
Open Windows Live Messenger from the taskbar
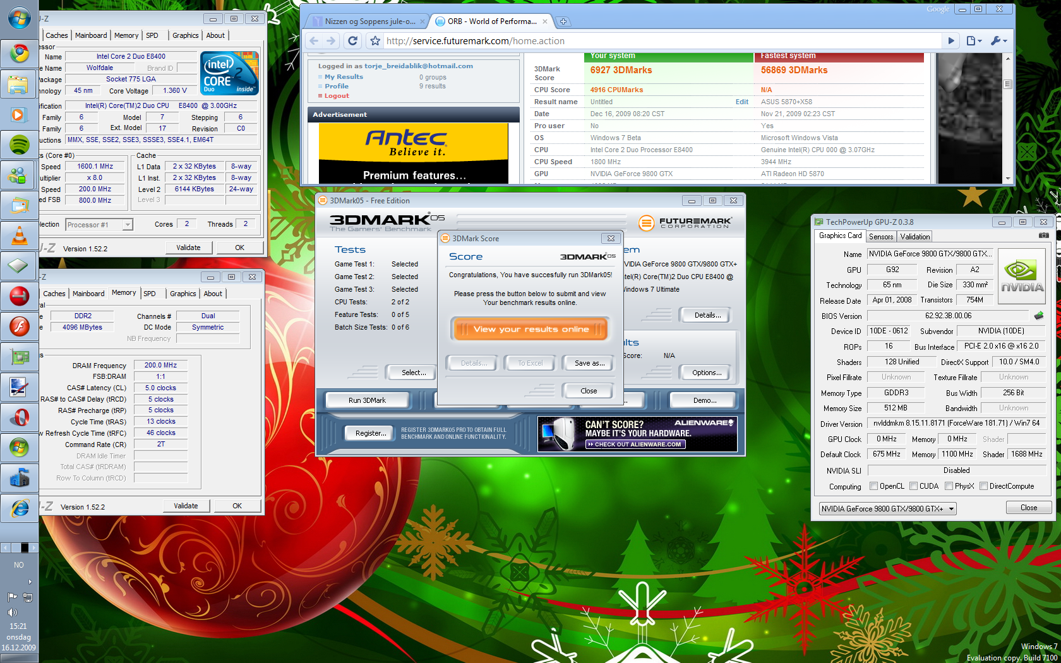click(19, 175)
